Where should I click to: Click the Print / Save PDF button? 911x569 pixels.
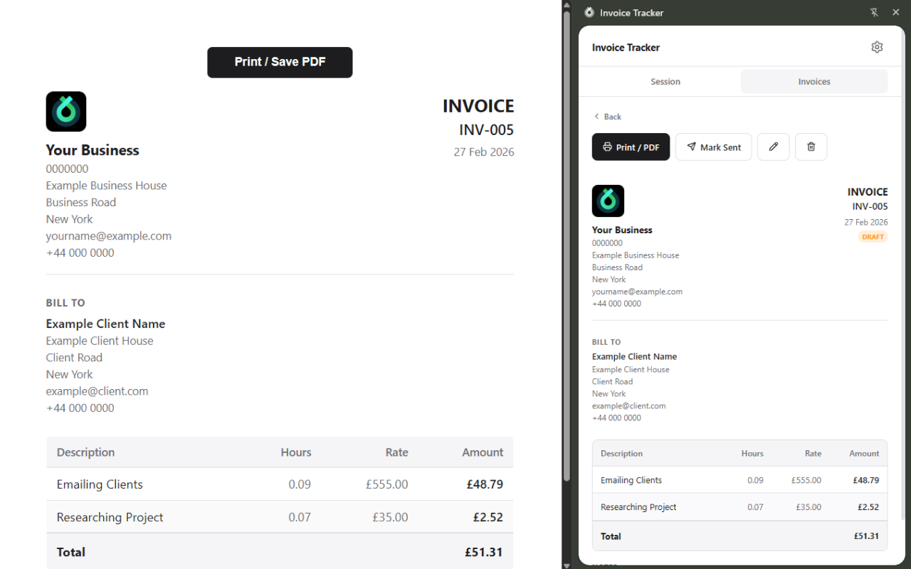click(280, 63)
